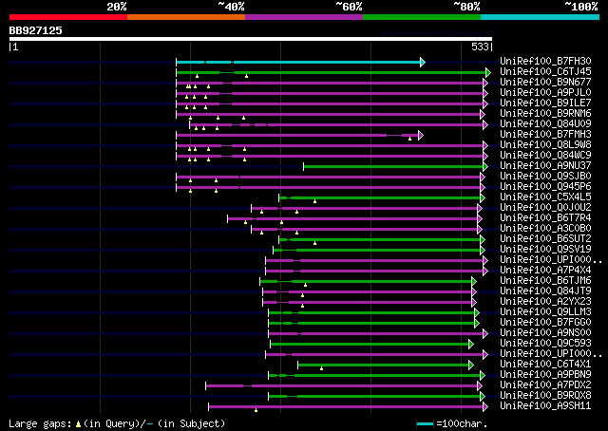
Task: Click the orange ~40% identity legend segment
Action: click(186, 17)
